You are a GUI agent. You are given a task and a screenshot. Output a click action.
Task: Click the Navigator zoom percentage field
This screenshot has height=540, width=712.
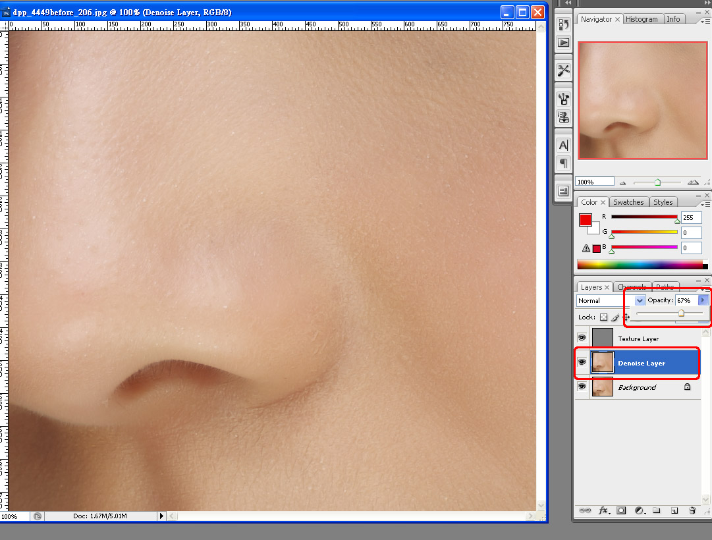point(595,182)
